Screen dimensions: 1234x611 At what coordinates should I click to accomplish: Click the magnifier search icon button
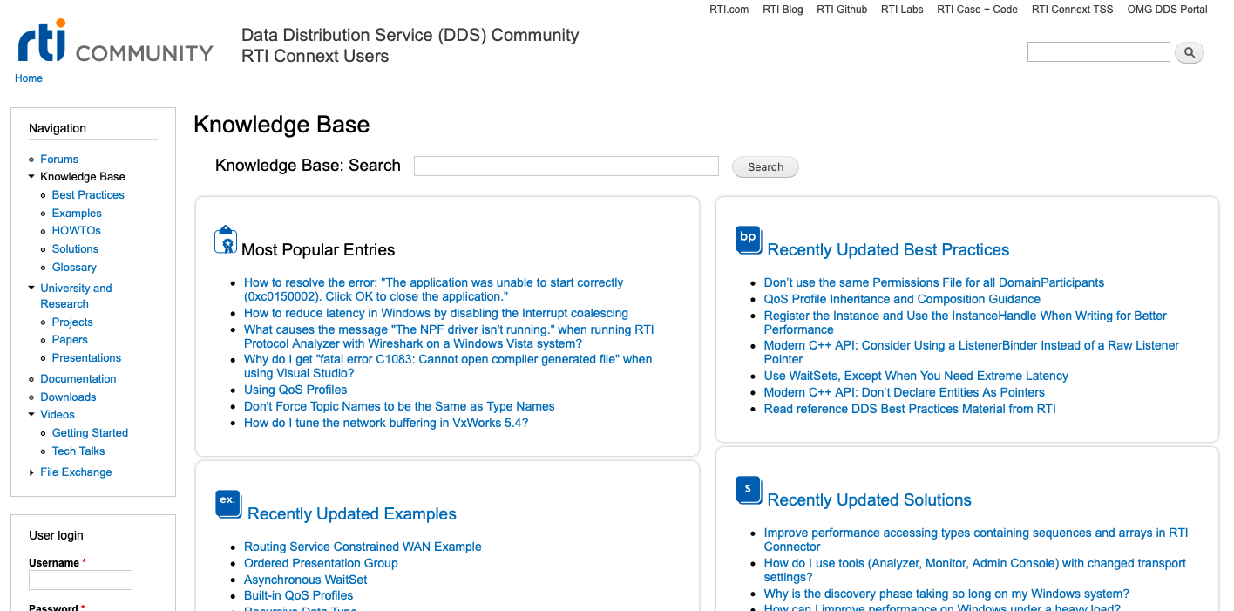pos(1190,53)
